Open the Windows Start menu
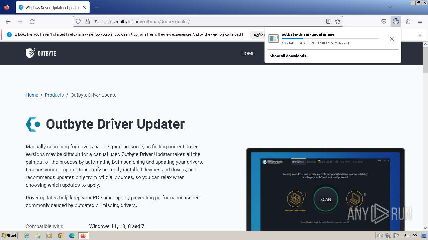Viewport: 428px width, 240px height. point(9,236)
